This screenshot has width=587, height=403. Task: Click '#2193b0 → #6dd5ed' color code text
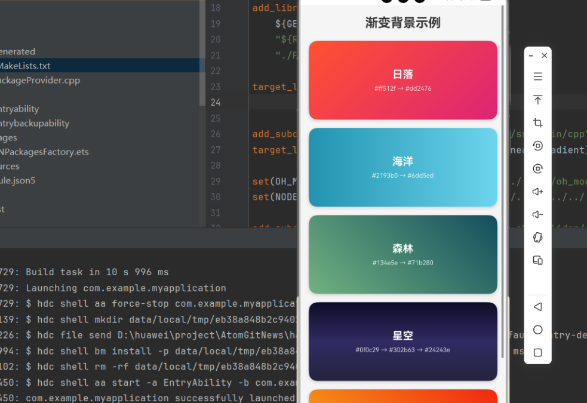[403, 176]
